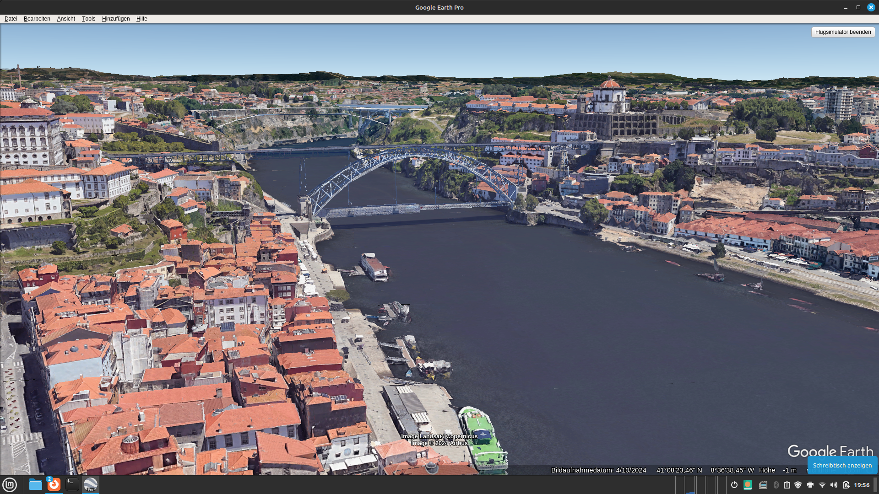Open the Wi-Fi network tray icon
Screen dimensions: 879x494
click(822, 485)
